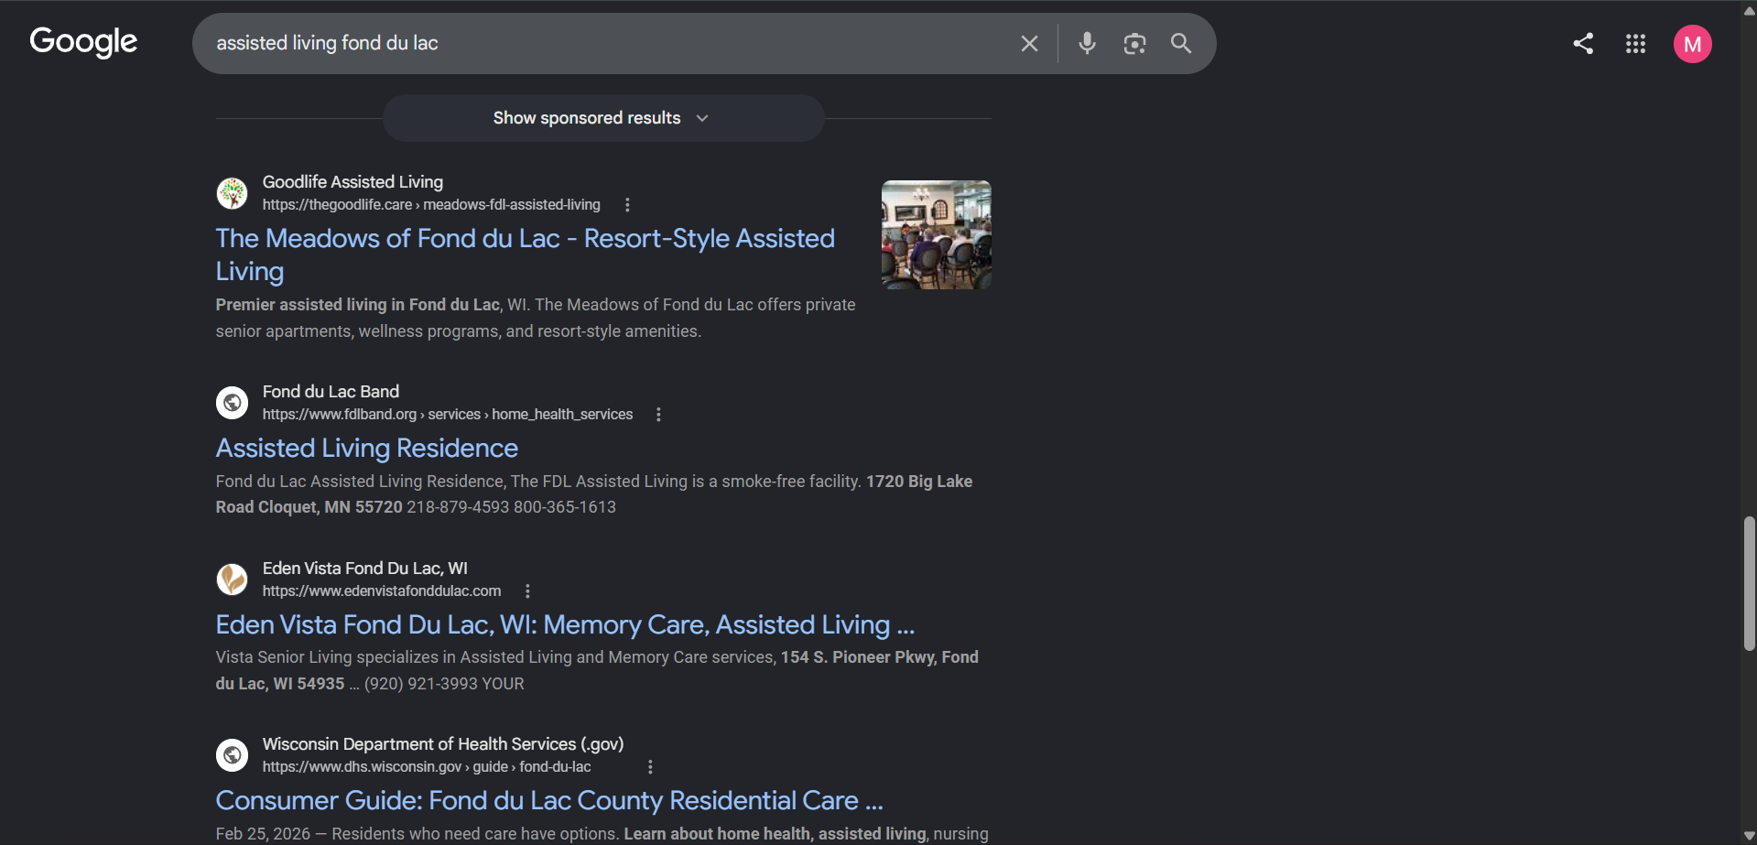The image size is (1757, 845).
Task: Click Eden Vista site favicon
Action: (x=232, y=580)
